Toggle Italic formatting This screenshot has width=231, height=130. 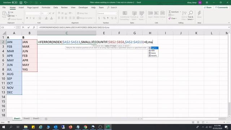pyautogui.click(x=30, y=18)
